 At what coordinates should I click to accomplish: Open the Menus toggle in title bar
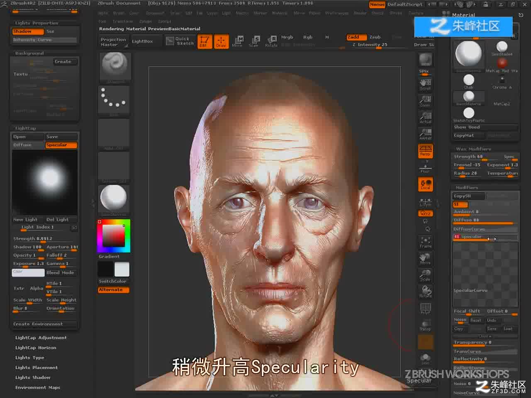pyautogui.click(x=377, y=4)
